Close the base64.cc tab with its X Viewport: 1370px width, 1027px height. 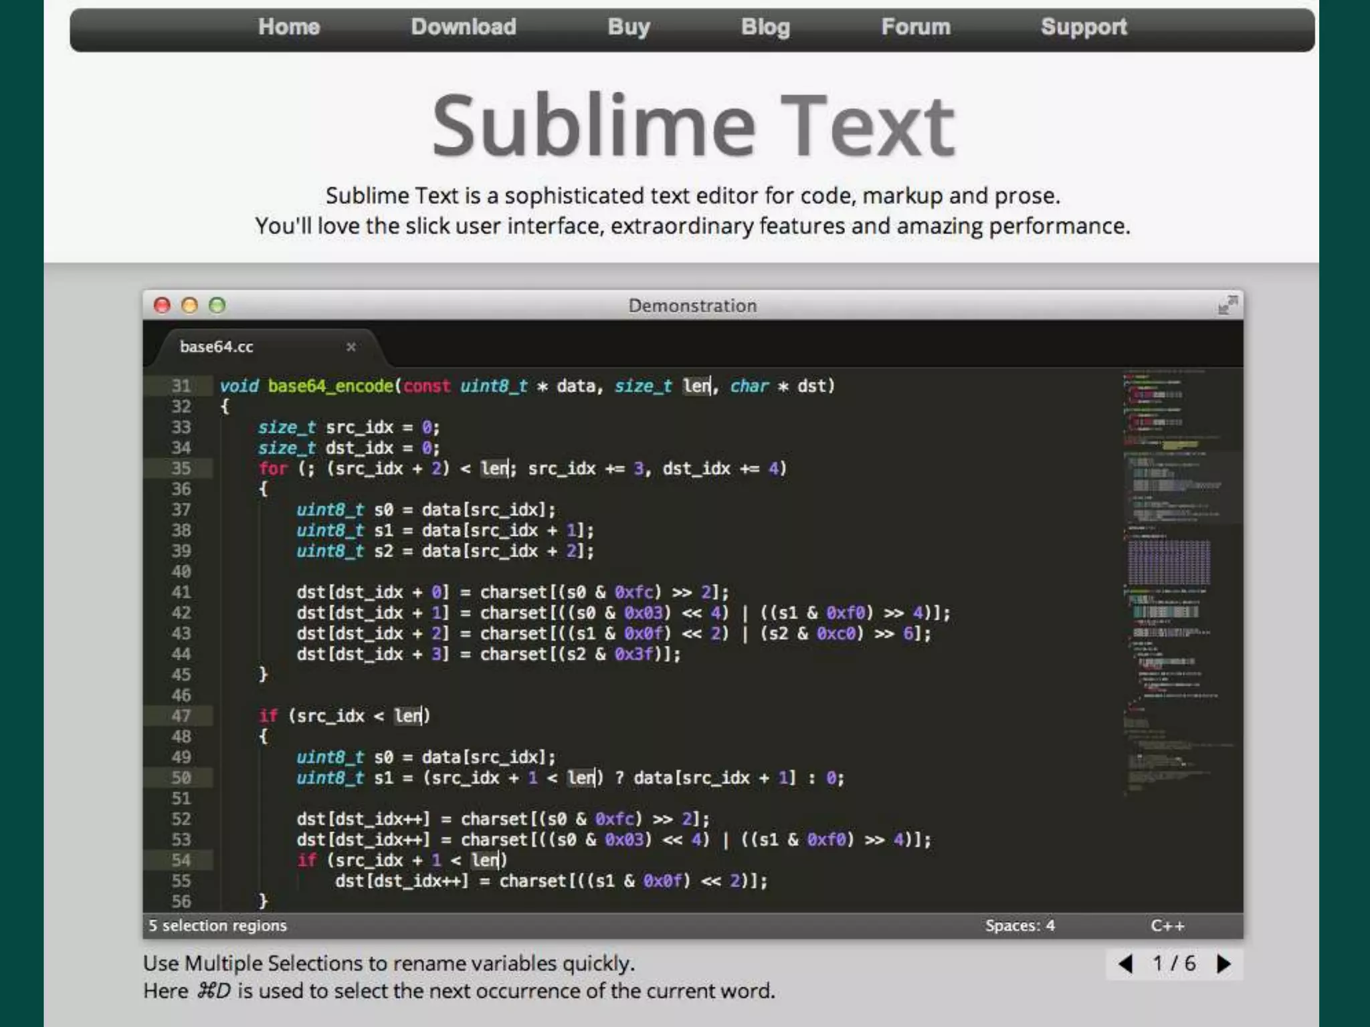tap(351, 346)
